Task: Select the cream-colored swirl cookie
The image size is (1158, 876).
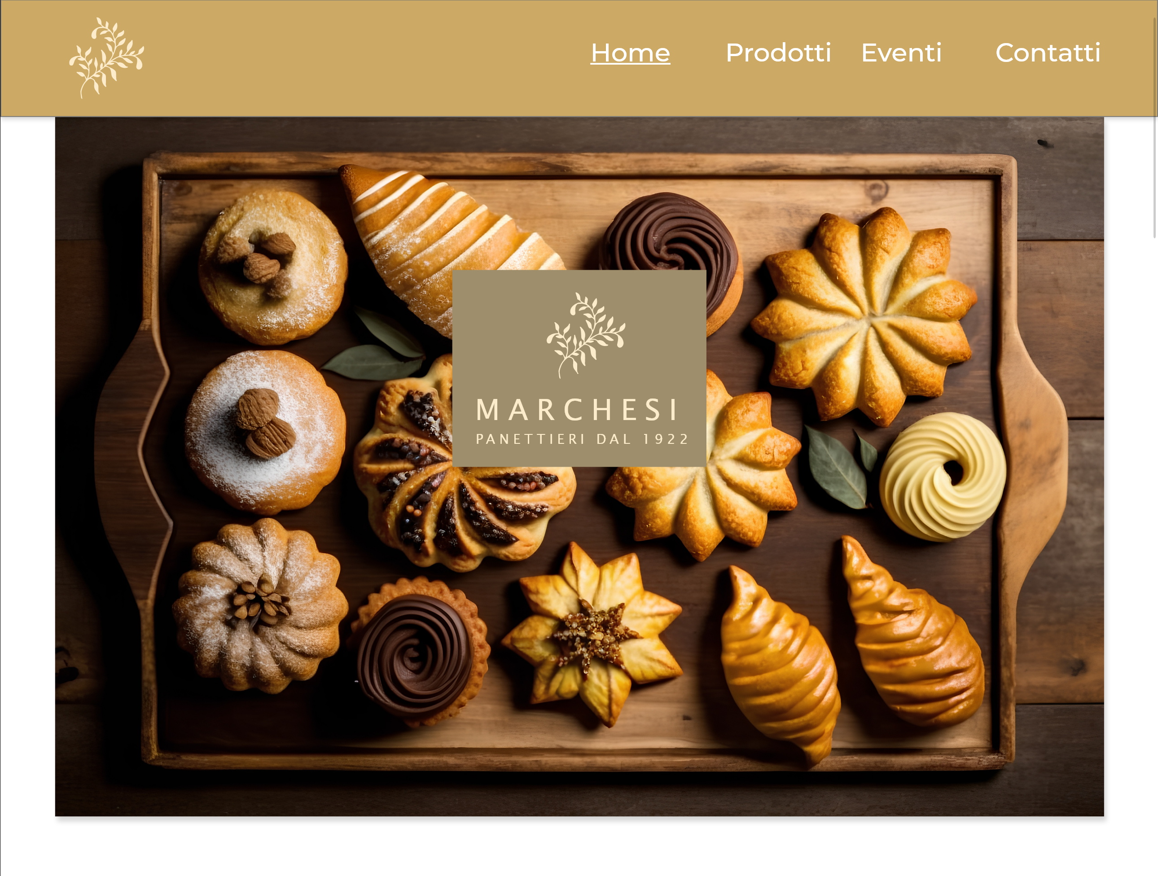Action: click(942, 477)
